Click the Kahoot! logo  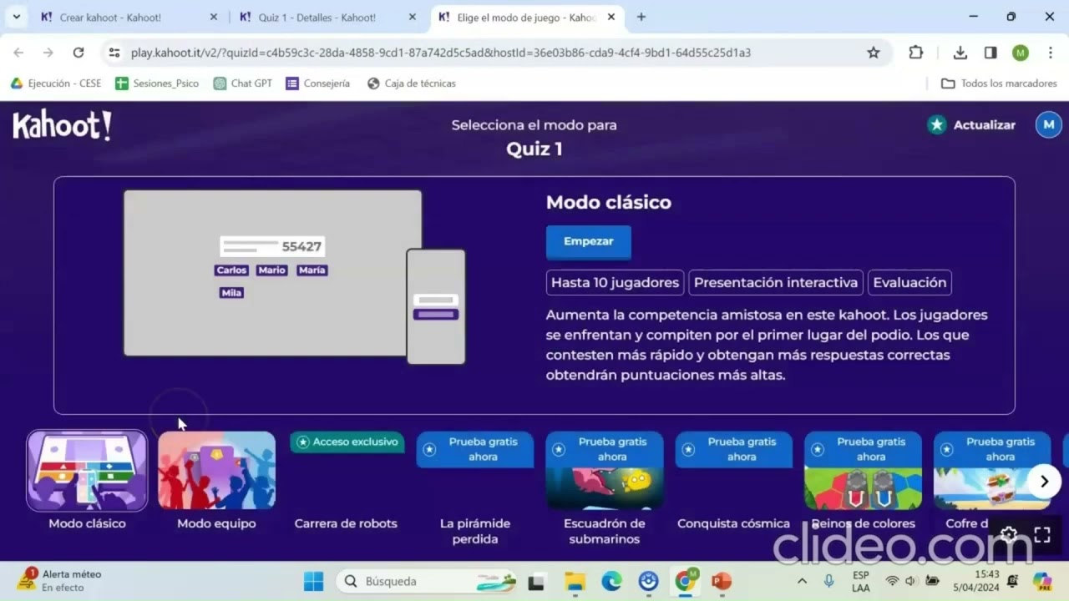62,126
